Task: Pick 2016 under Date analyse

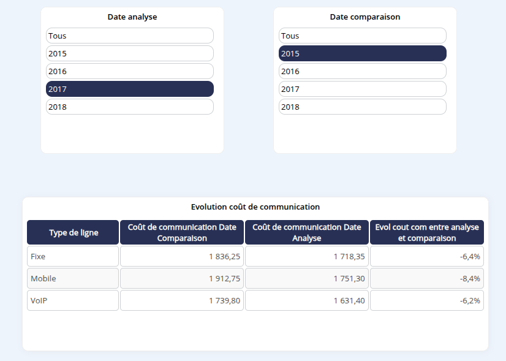Action: (129, 71)
